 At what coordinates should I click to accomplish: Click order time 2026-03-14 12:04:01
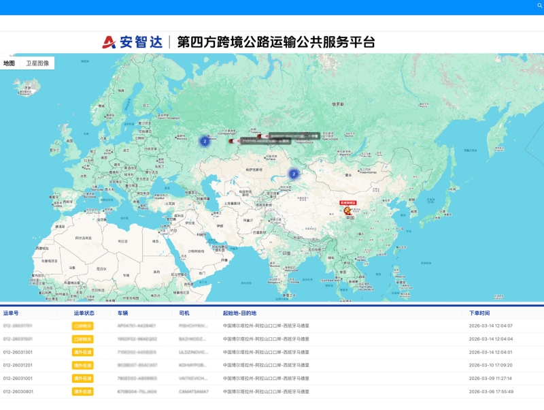[491, 352]
